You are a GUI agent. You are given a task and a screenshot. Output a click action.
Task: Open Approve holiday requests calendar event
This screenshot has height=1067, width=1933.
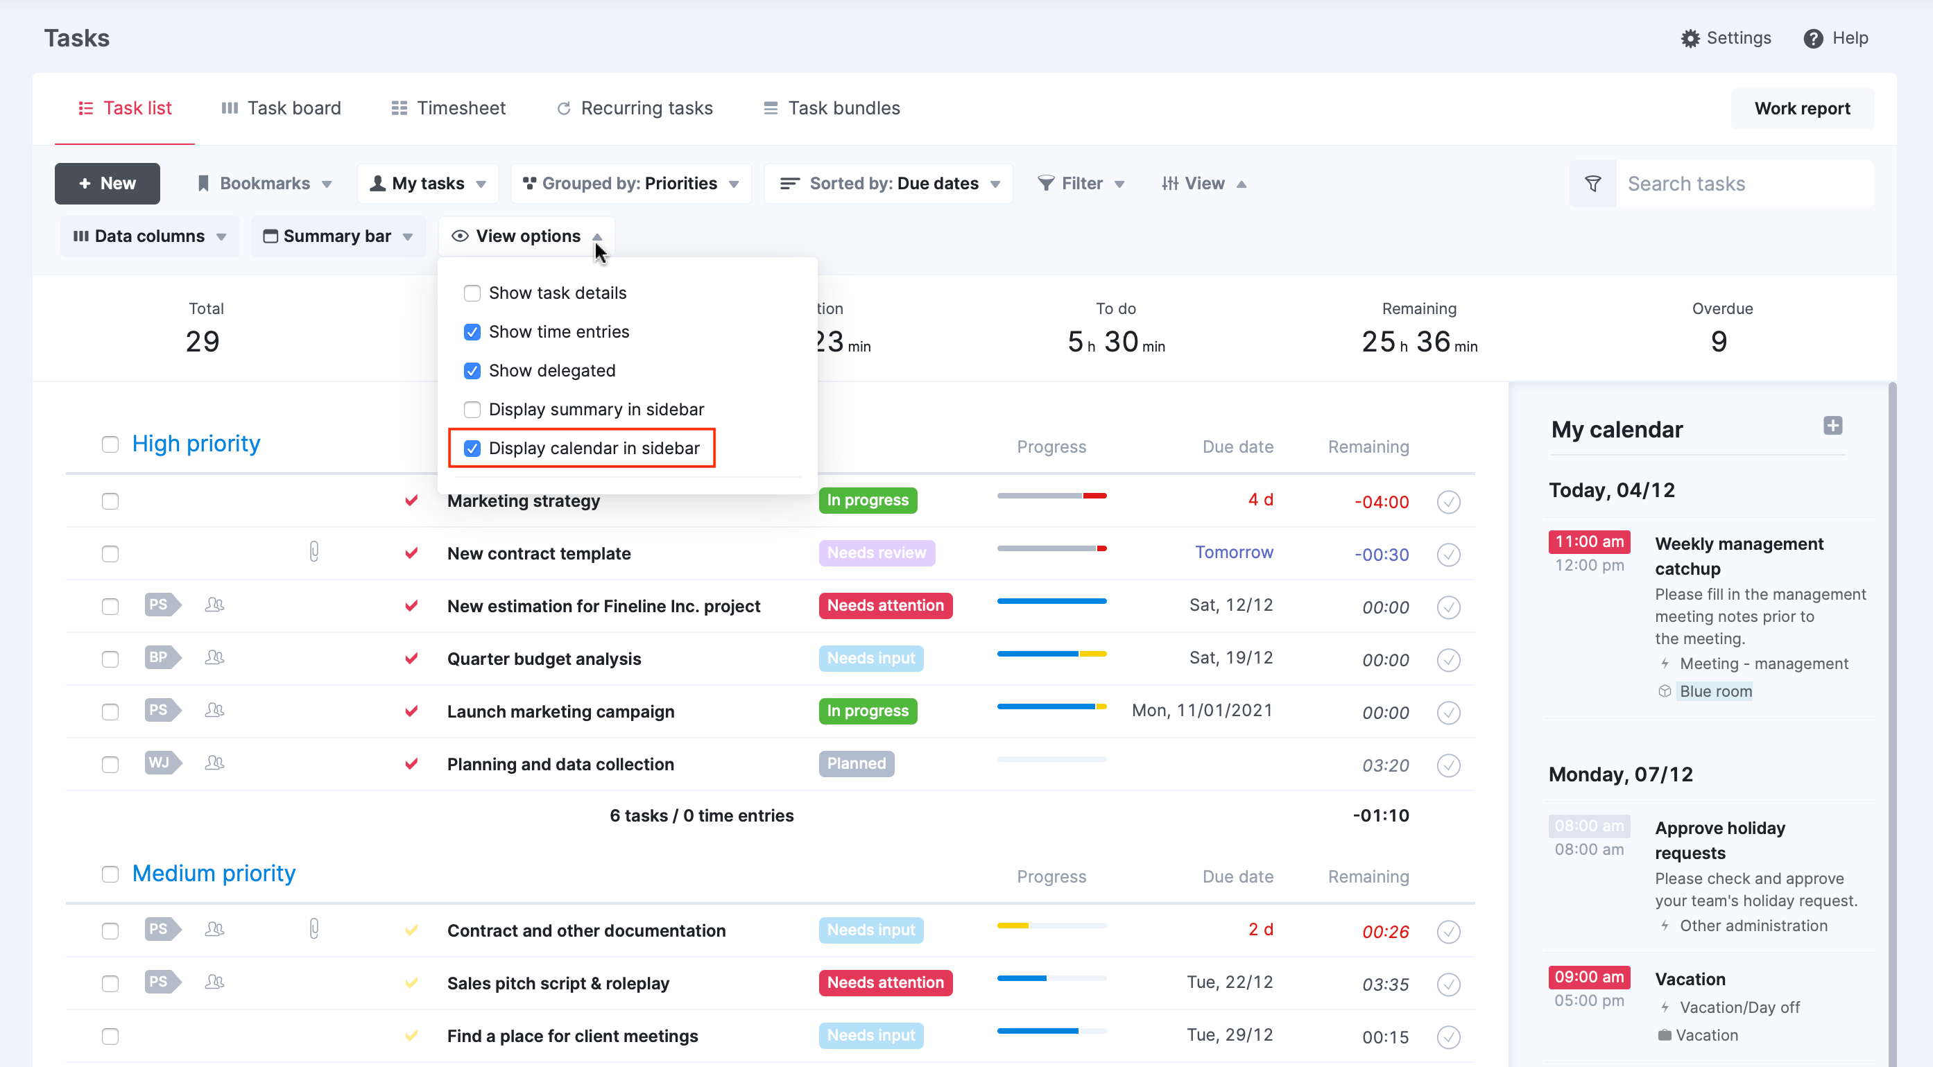(x=1720, y=840)
